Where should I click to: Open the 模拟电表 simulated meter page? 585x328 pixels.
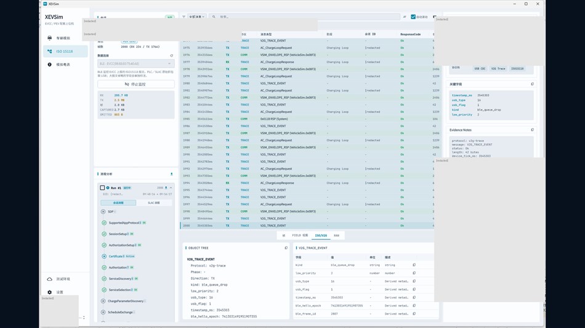point(65,64)
